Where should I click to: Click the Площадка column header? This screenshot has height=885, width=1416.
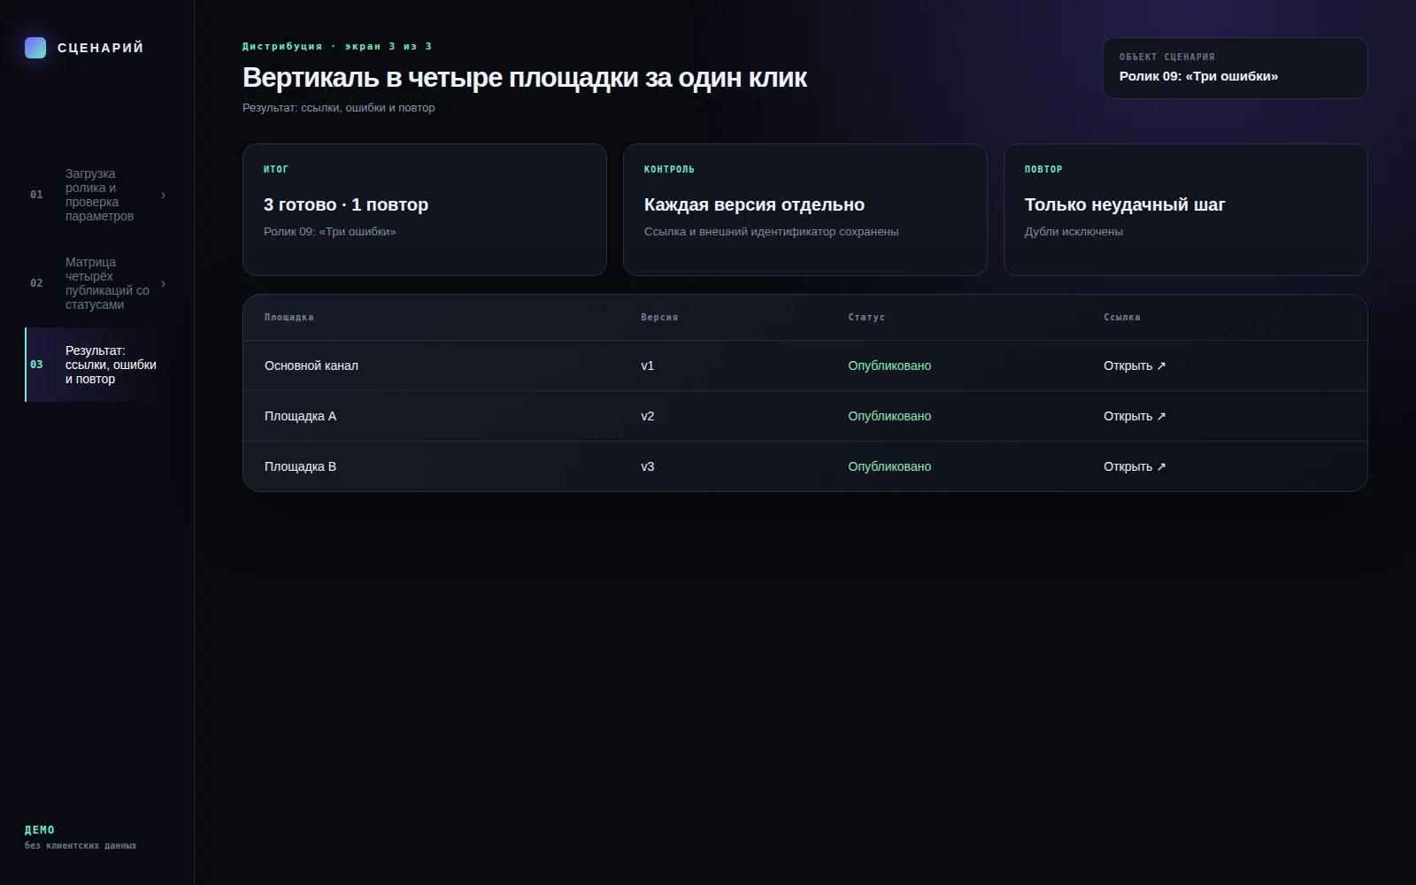point(289,317)
